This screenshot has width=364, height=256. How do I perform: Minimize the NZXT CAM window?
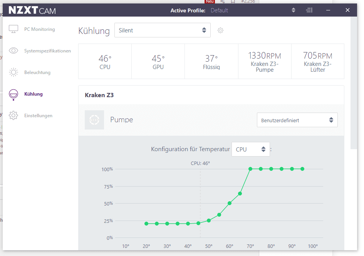tap(328, 10)
